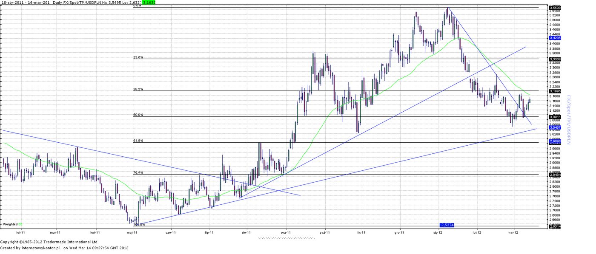Click the 2,9000 price scale value
Image resolution: width=596 pixels, height=254 pixels.
click(555, 163)
